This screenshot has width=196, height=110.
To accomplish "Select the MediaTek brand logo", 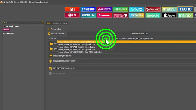I will (x=137, y=15).
